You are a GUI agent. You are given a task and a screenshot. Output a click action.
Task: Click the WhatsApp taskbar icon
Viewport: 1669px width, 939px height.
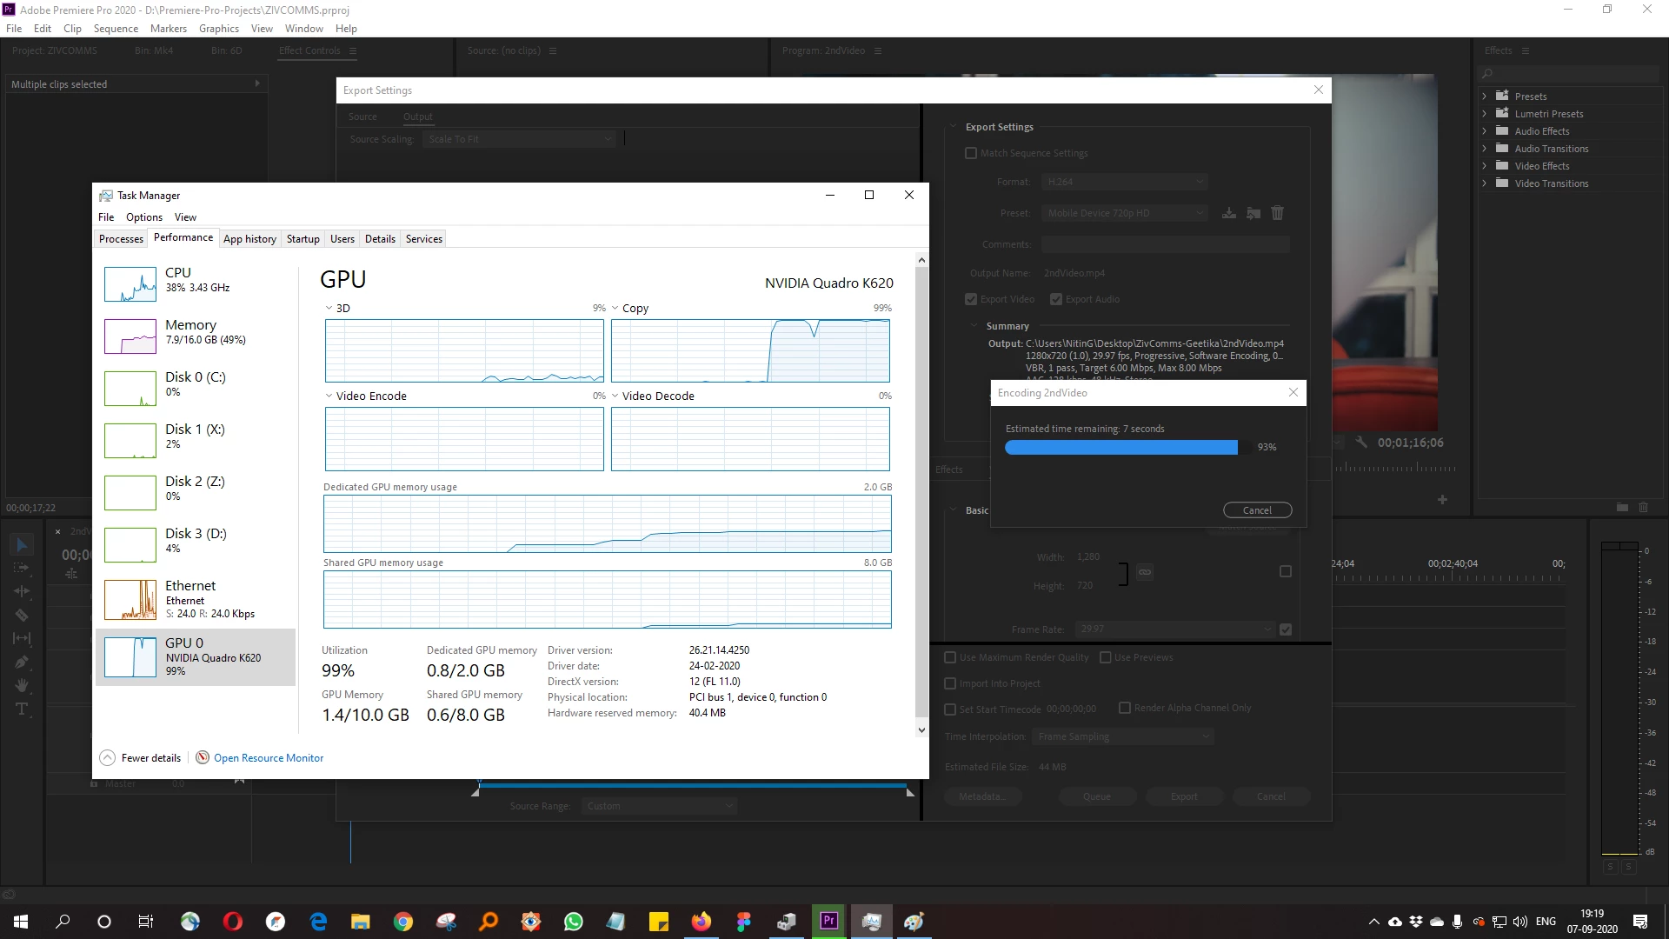tap(573, 921)
